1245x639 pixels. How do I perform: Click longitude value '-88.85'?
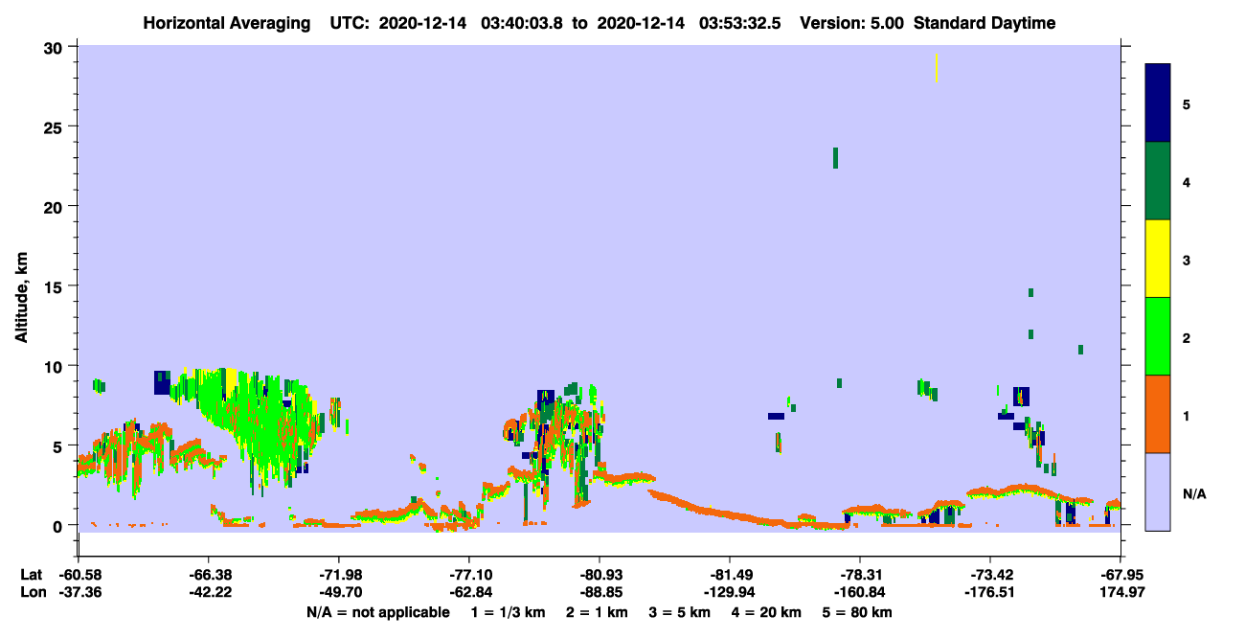600,592
